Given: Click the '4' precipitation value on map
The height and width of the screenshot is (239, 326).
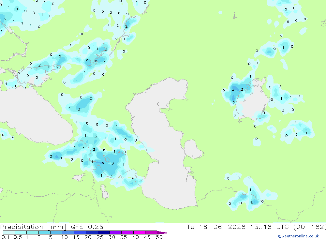Looking at the screenshot, I should coord(233,90).
